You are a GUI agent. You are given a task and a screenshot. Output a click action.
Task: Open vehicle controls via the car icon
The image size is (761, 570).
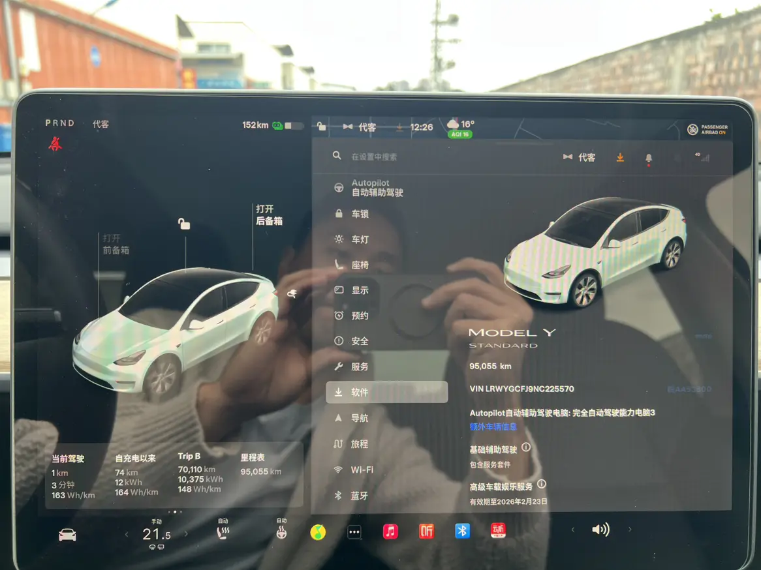tap(67, 535)
